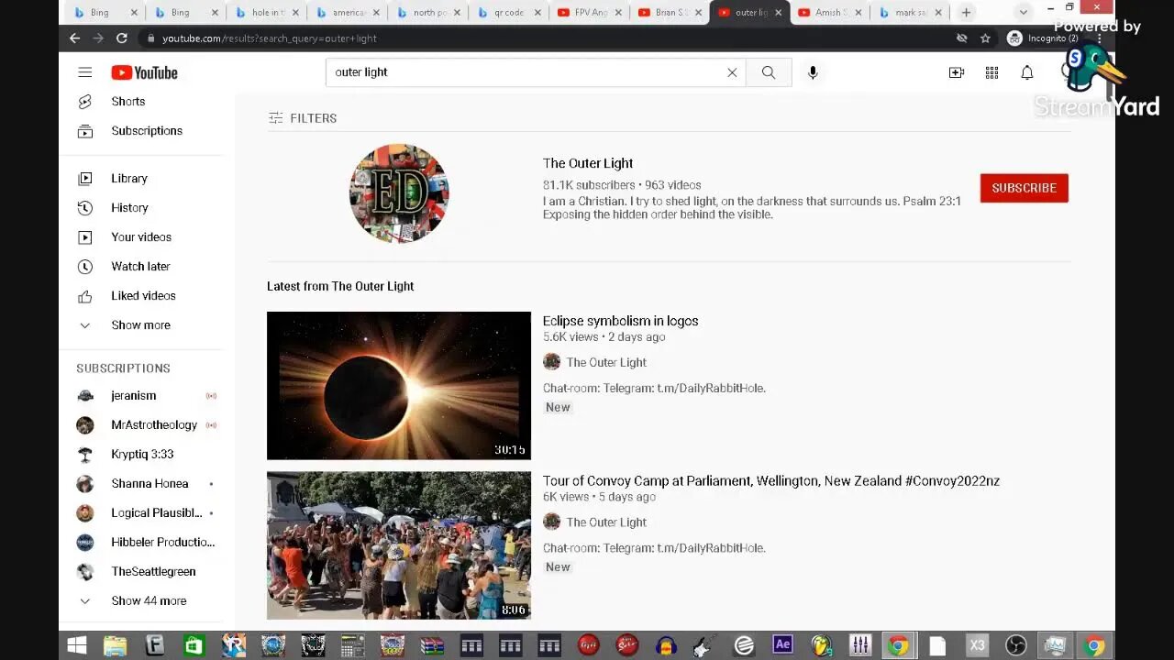Bookmark this page with the star
The width and height of the screenshot is (1174, 660).
click(x=985, y=38)
